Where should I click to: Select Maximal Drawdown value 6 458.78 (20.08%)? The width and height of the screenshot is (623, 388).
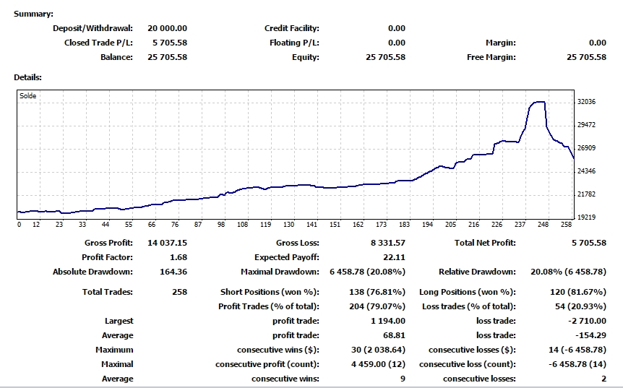click(368, 272)
